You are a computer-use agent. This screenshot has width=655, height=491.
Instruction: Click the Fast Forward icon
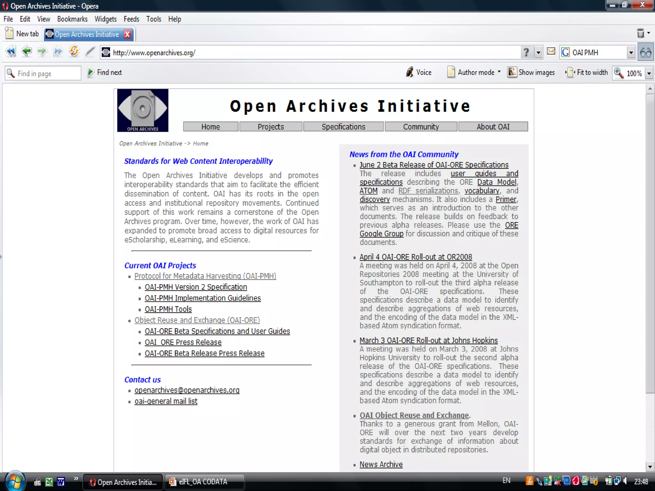[58, 51]
